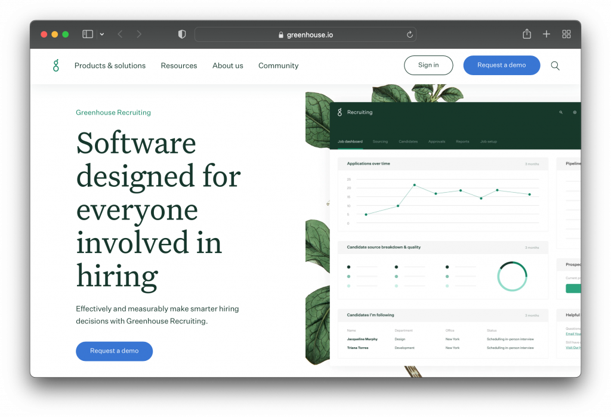Click the Applications over time heading
Screen dimensions: 611x417
coord(368,163)
